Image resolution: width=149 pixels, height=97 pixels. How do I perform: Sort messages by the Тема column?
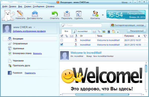[x=109, y=36]
